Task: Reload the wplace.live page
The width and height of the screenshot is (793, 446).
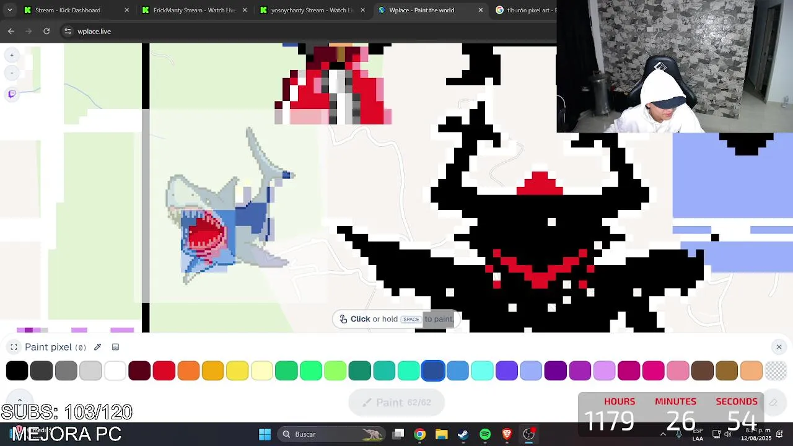Action: [x=46, y=31]
